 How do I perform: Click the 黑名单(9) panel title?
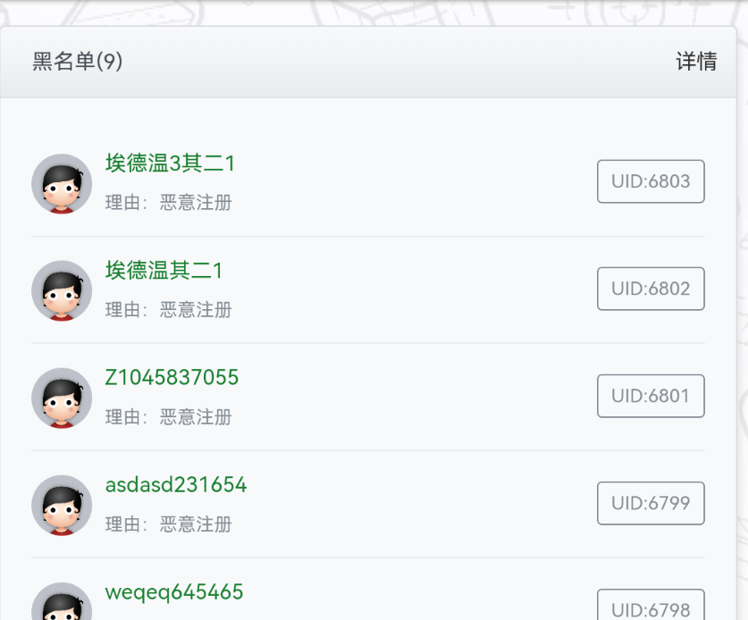[78, 62]
